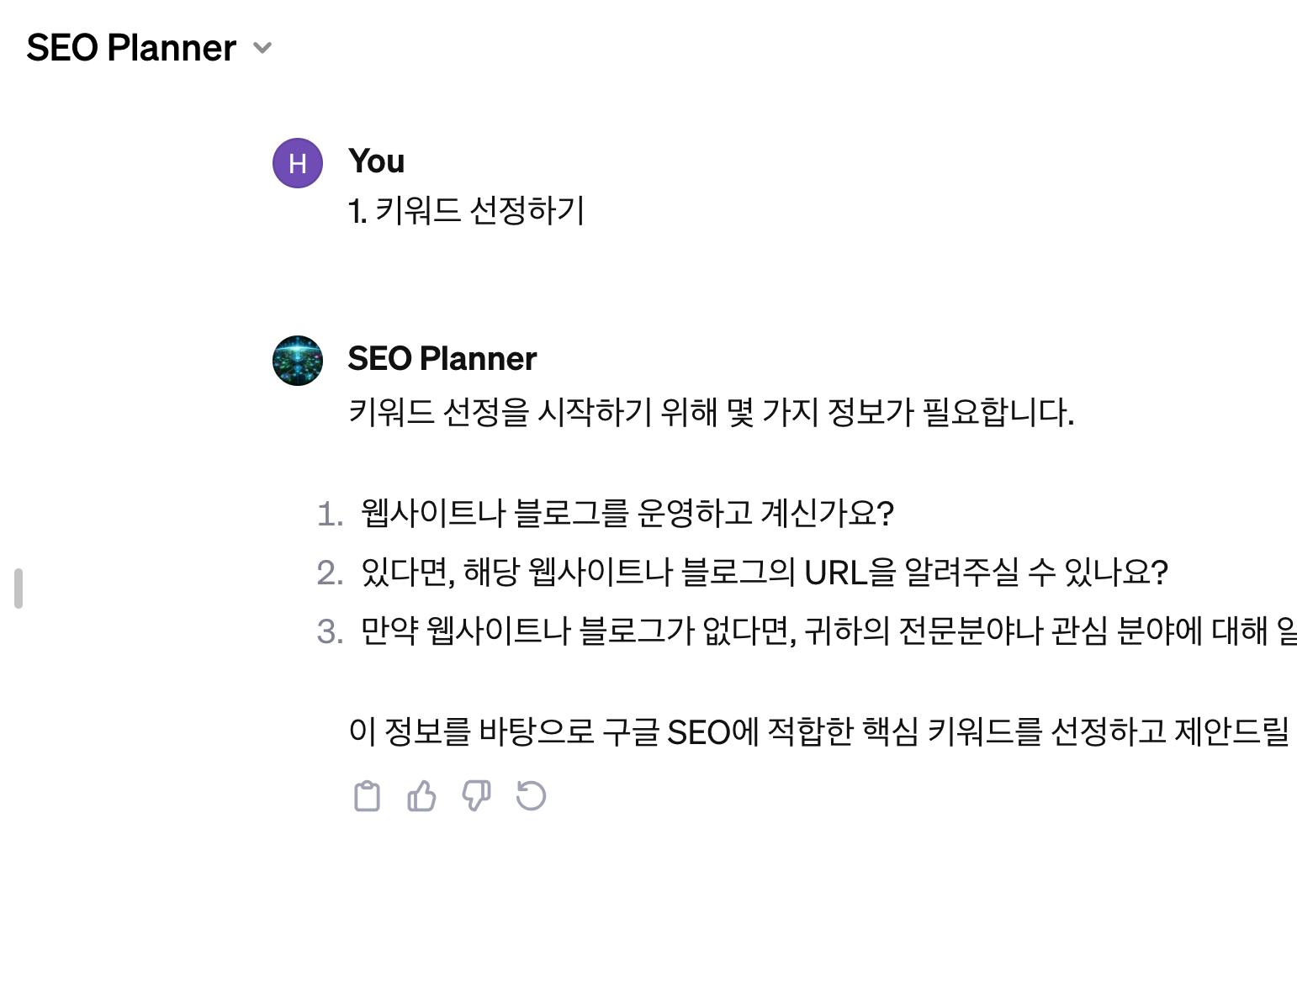Click the question about running a website or blog

627,513
